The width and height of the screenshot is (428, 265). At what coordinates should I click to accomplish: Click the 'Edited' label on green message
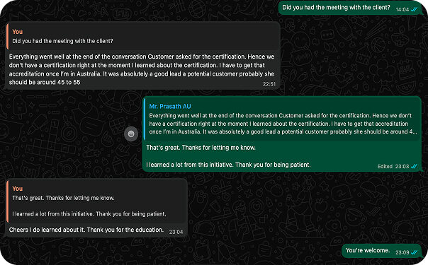tap(385, 166)
